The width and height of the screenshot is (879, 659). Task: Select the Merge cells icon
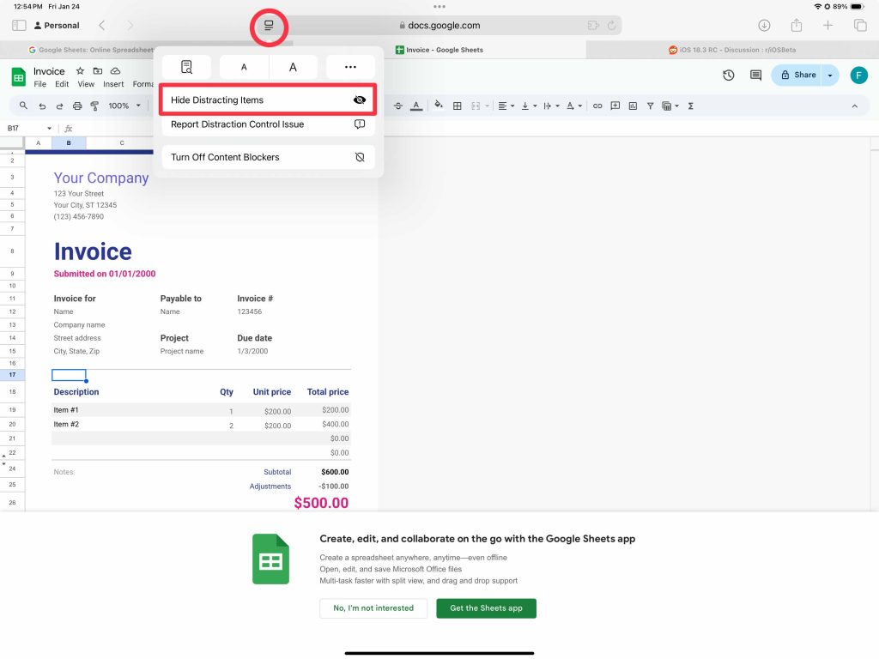[475, 106]
